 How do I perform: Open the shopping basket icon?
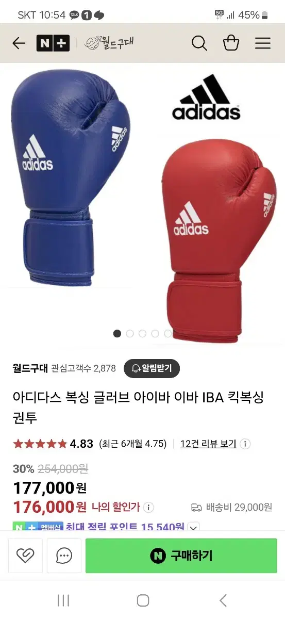tap(231, 43)
